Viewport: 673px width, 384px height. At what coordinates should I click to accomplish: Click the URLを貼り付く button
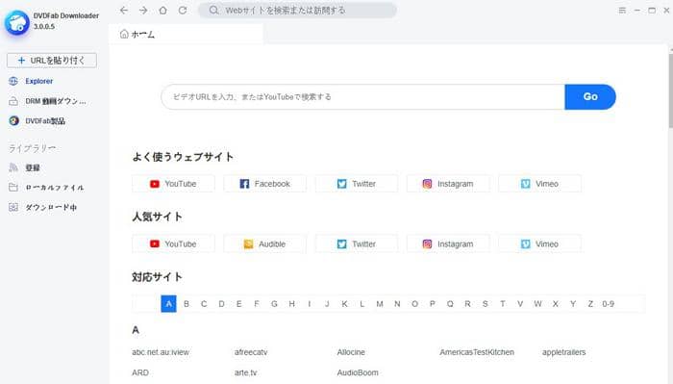point(52,61)
